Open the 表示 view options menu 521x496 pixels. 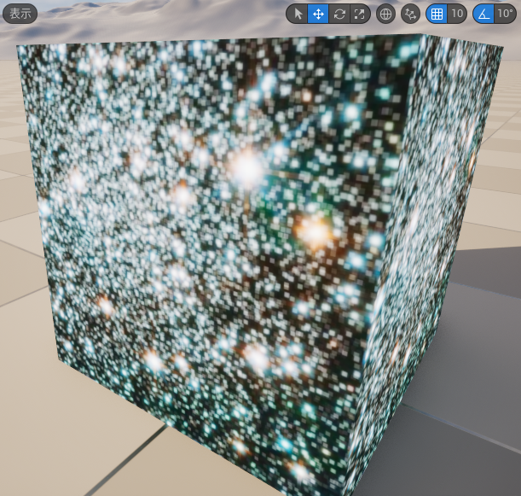pyautogui.click(x=20, y=14)
